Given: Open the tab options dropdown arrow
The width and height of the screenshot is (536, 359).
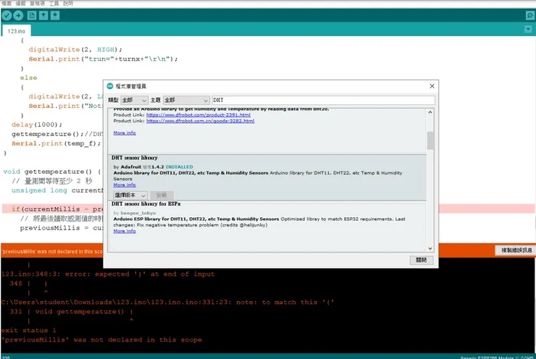Looking at the screenshot, I should click(528, 30).
